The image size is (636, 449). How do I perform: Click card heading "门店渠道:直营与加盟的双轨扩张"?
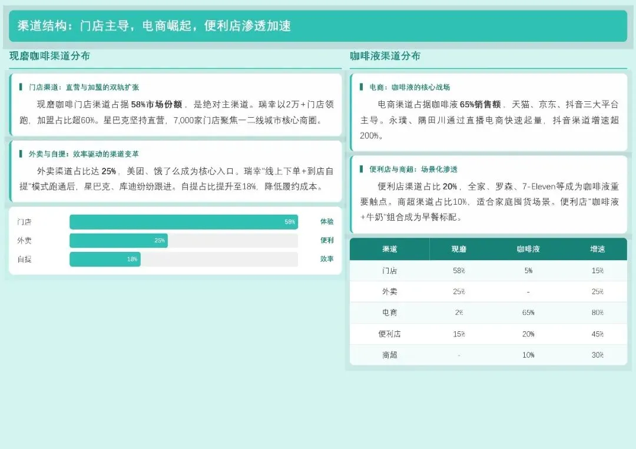84,87
